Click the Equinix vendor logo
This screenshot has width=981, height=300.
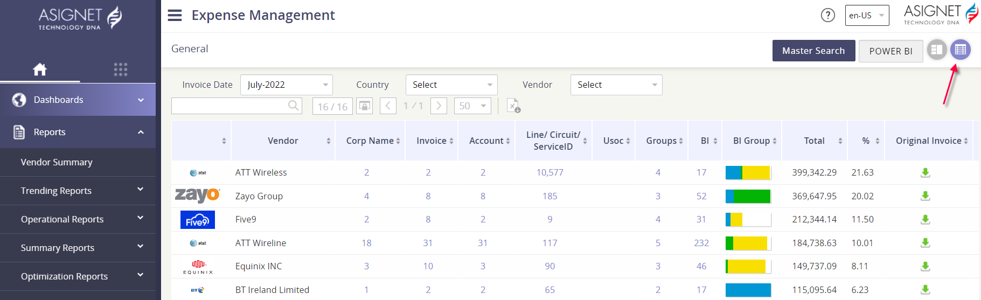[x=198, y=267]
